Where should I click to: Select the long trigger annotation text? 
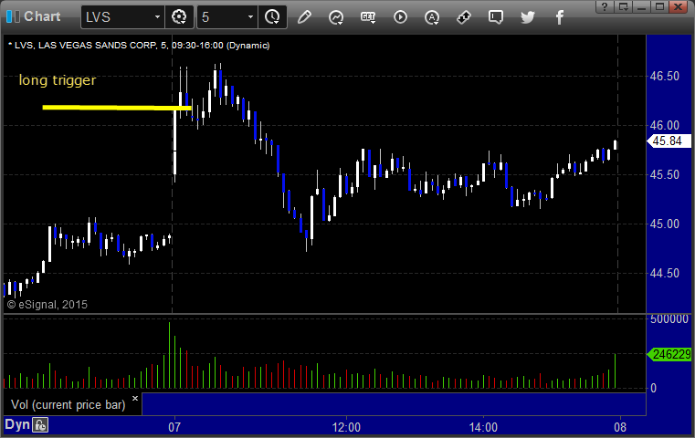(58, 80)
